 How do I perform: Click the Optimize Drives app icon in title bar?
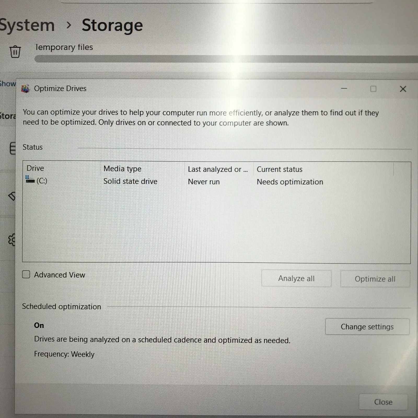(25, 89)
